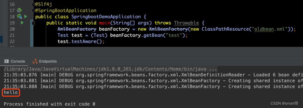Image resolution: width=303 pixels, height=108 pixels.
Task: Click the Endpoints tab's node icon
Action: pyautogui.click(x=35, y=62)
